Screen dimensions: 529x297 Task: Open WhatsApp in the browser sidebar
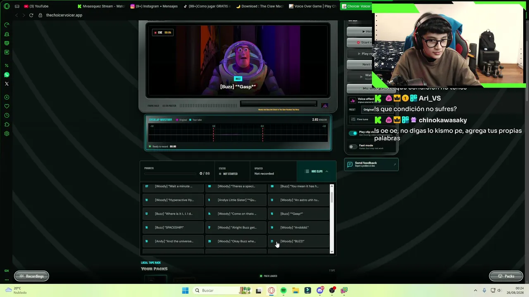[x=7, y=75]
